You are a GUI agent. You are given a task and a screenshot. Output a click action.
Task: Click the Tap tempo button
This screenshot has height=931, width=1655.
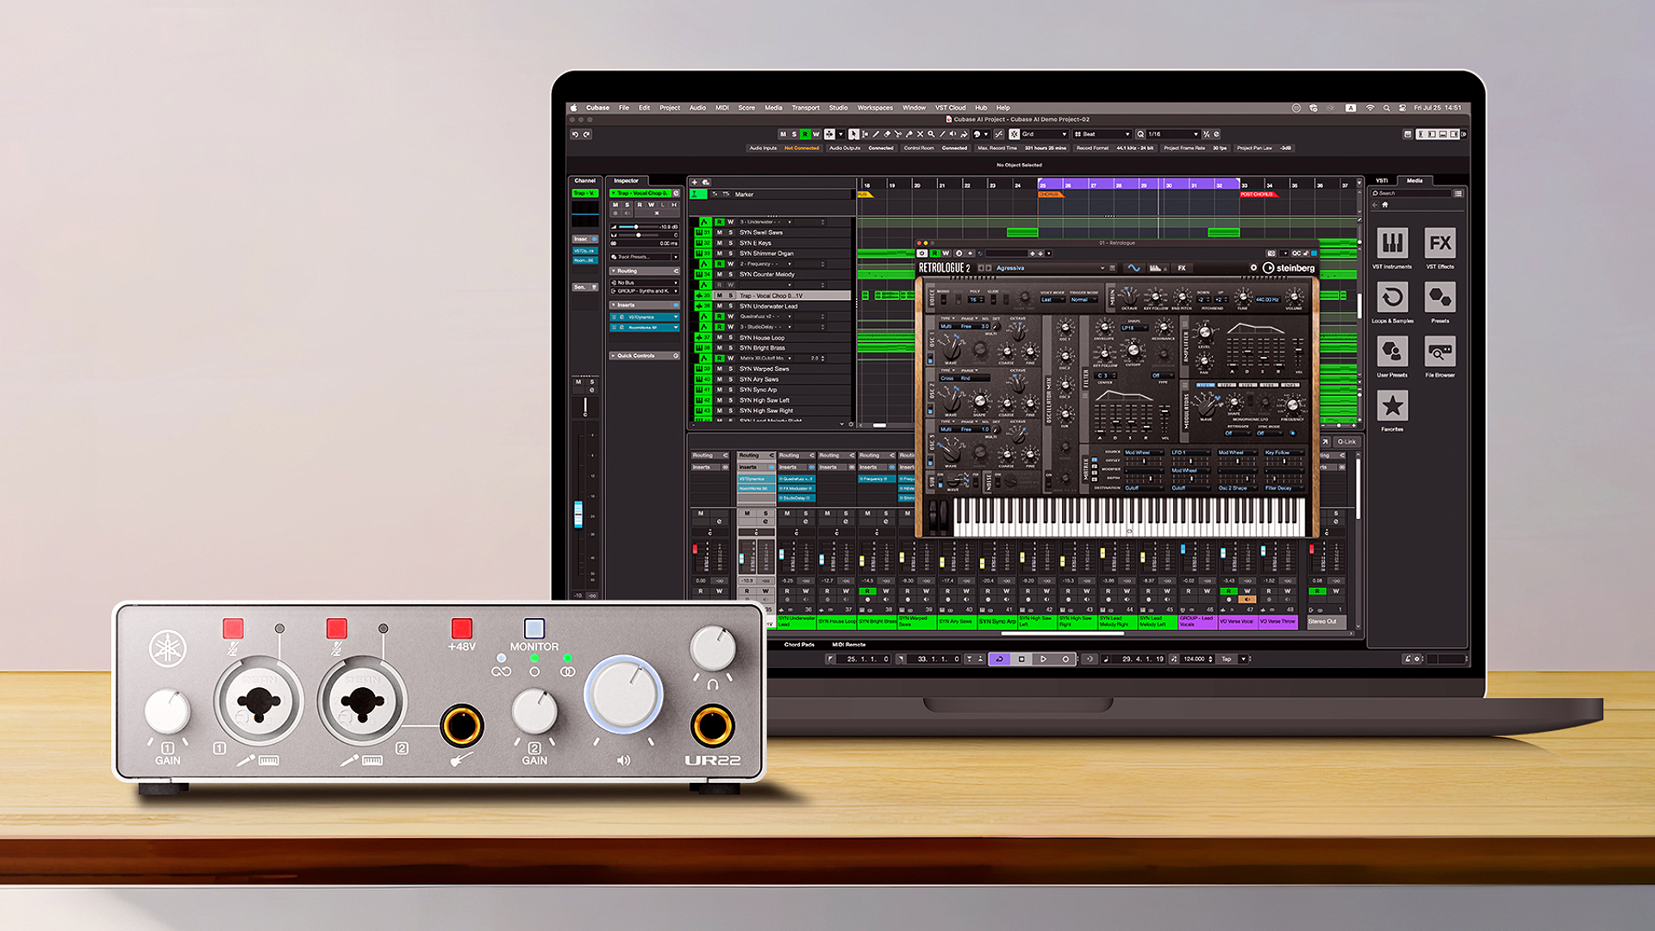pos(1227,659)
